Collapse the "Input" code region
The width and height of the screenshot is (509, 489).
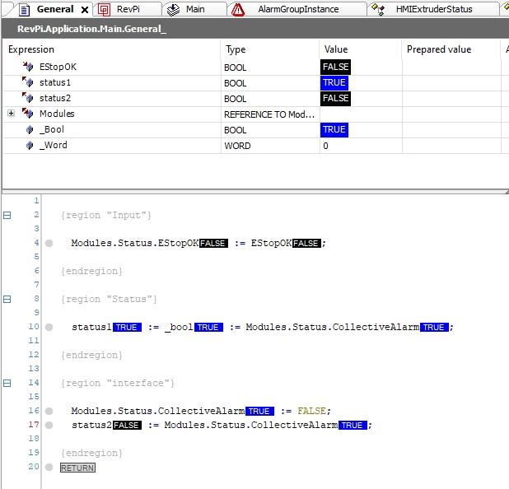(x=7, y=215)
